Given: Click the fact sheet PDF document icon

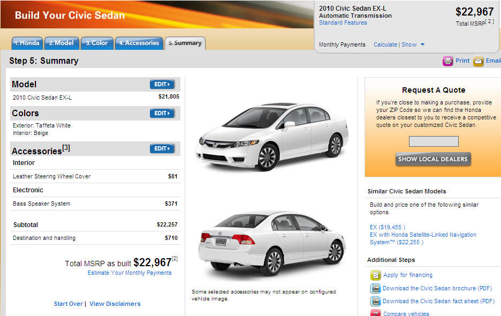Looking at the screenshot, I should pos(375,301).
